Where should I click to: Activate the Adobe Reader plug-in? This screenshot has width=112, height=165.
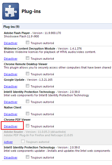point(8,142)
